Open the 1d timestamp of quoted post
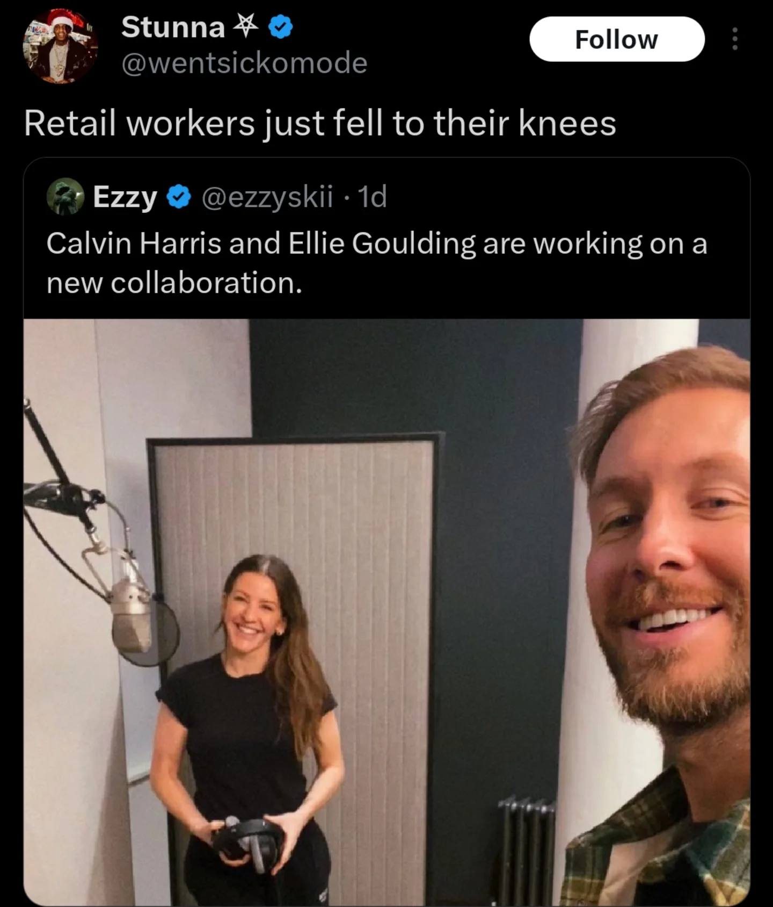This screenshot has height=907, width=773. 372,197
